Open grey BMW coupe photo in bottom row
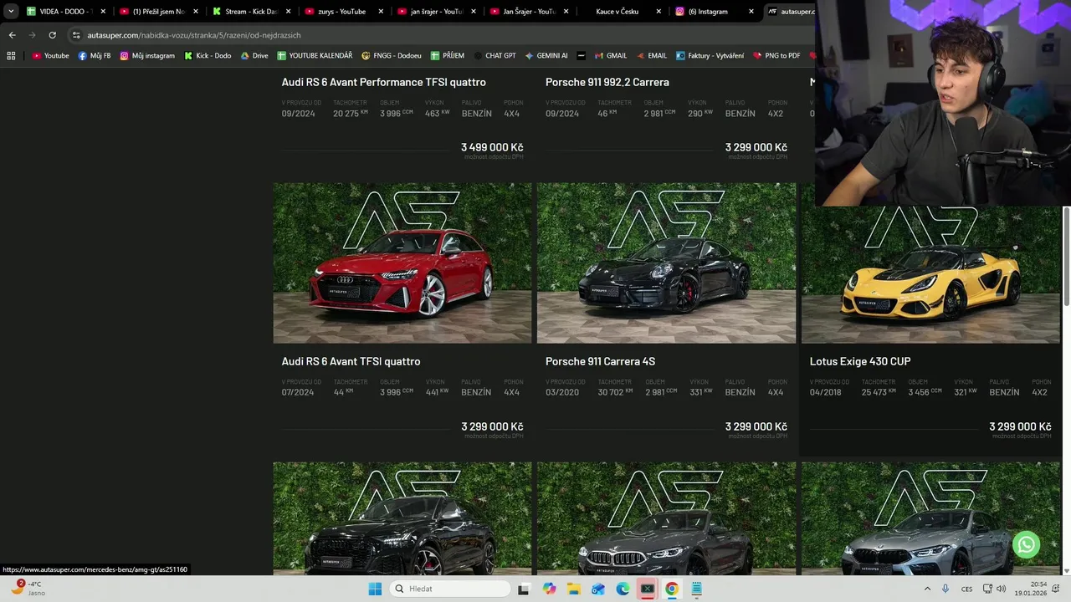 (930, 518)
